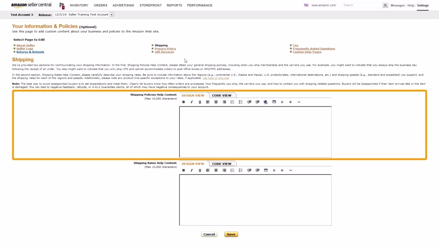Open the Advertising menu
This screenshot has height=247, width=439.
(x=123, y=5)
